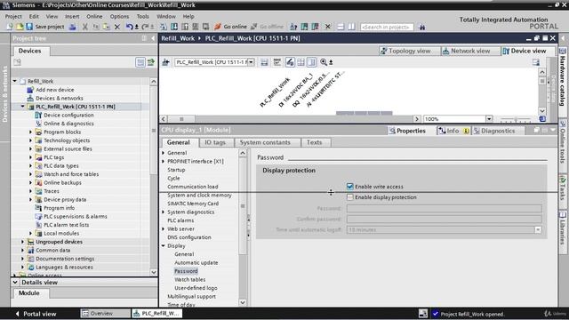Screen dimensions: 569x320
Task: Open the Info tab in inspector
Action: click(453, 131)
